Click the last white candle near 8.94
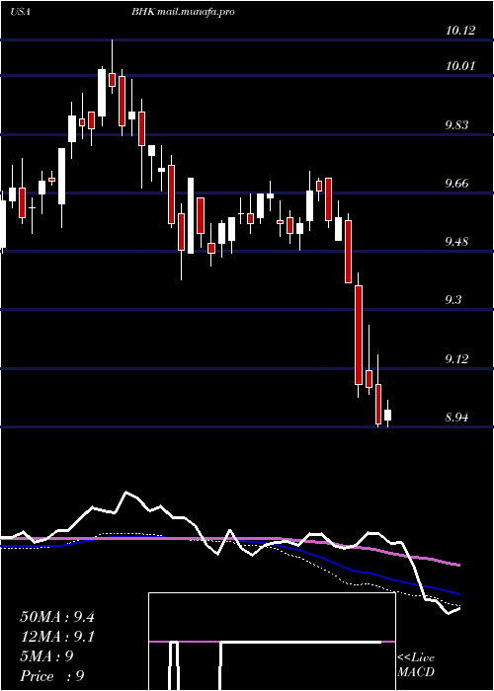Viewport: 494px width, 691px height. point(387,415)
